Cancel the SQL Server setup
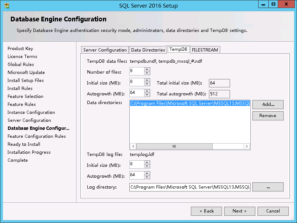This screenshot has height=223, width=297. click(x=273, y=211)
